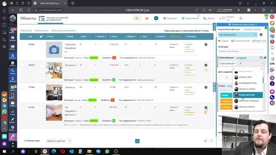The width and height of the screenshot is (276, 155).
Task: Tick the checkbox of object 571829
Action: pyautogui.click(x=23, y=87)
